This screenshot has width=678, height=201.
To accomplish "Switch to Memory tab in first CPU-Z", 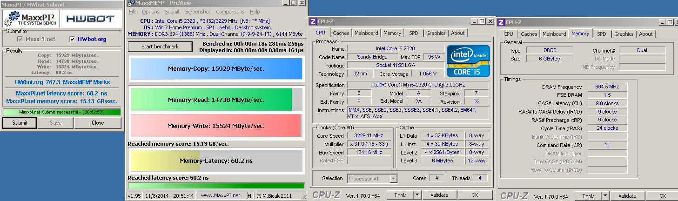I will point(392,33).
